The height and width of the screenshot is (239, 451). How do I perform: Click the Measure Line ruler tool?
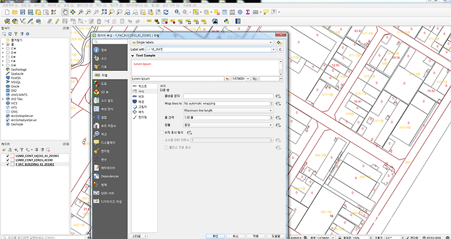[x=256, y=12]
